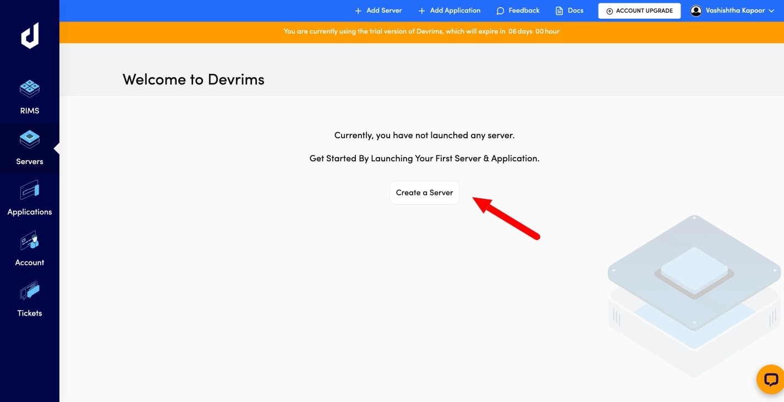Select the Servers sidebar icon

(30, 139)
